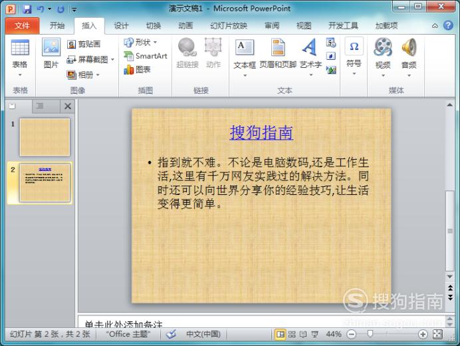
Task: Expand the 屏幕截图 dropdown arrow
Action: pos(112,60)
